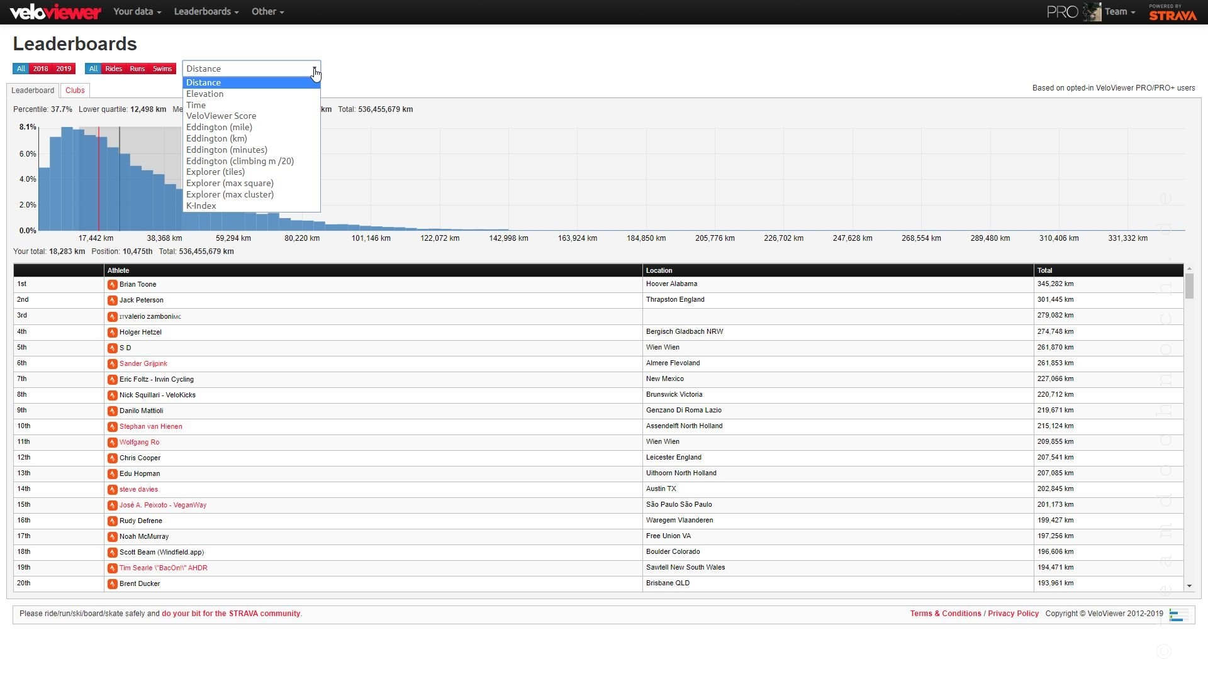Click the Strava icon beside Brian Toone

(112, 285)
